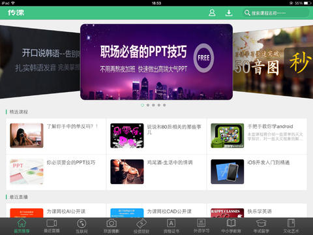
Task: Select the photography camera category icon
Action: coord(112,223)
